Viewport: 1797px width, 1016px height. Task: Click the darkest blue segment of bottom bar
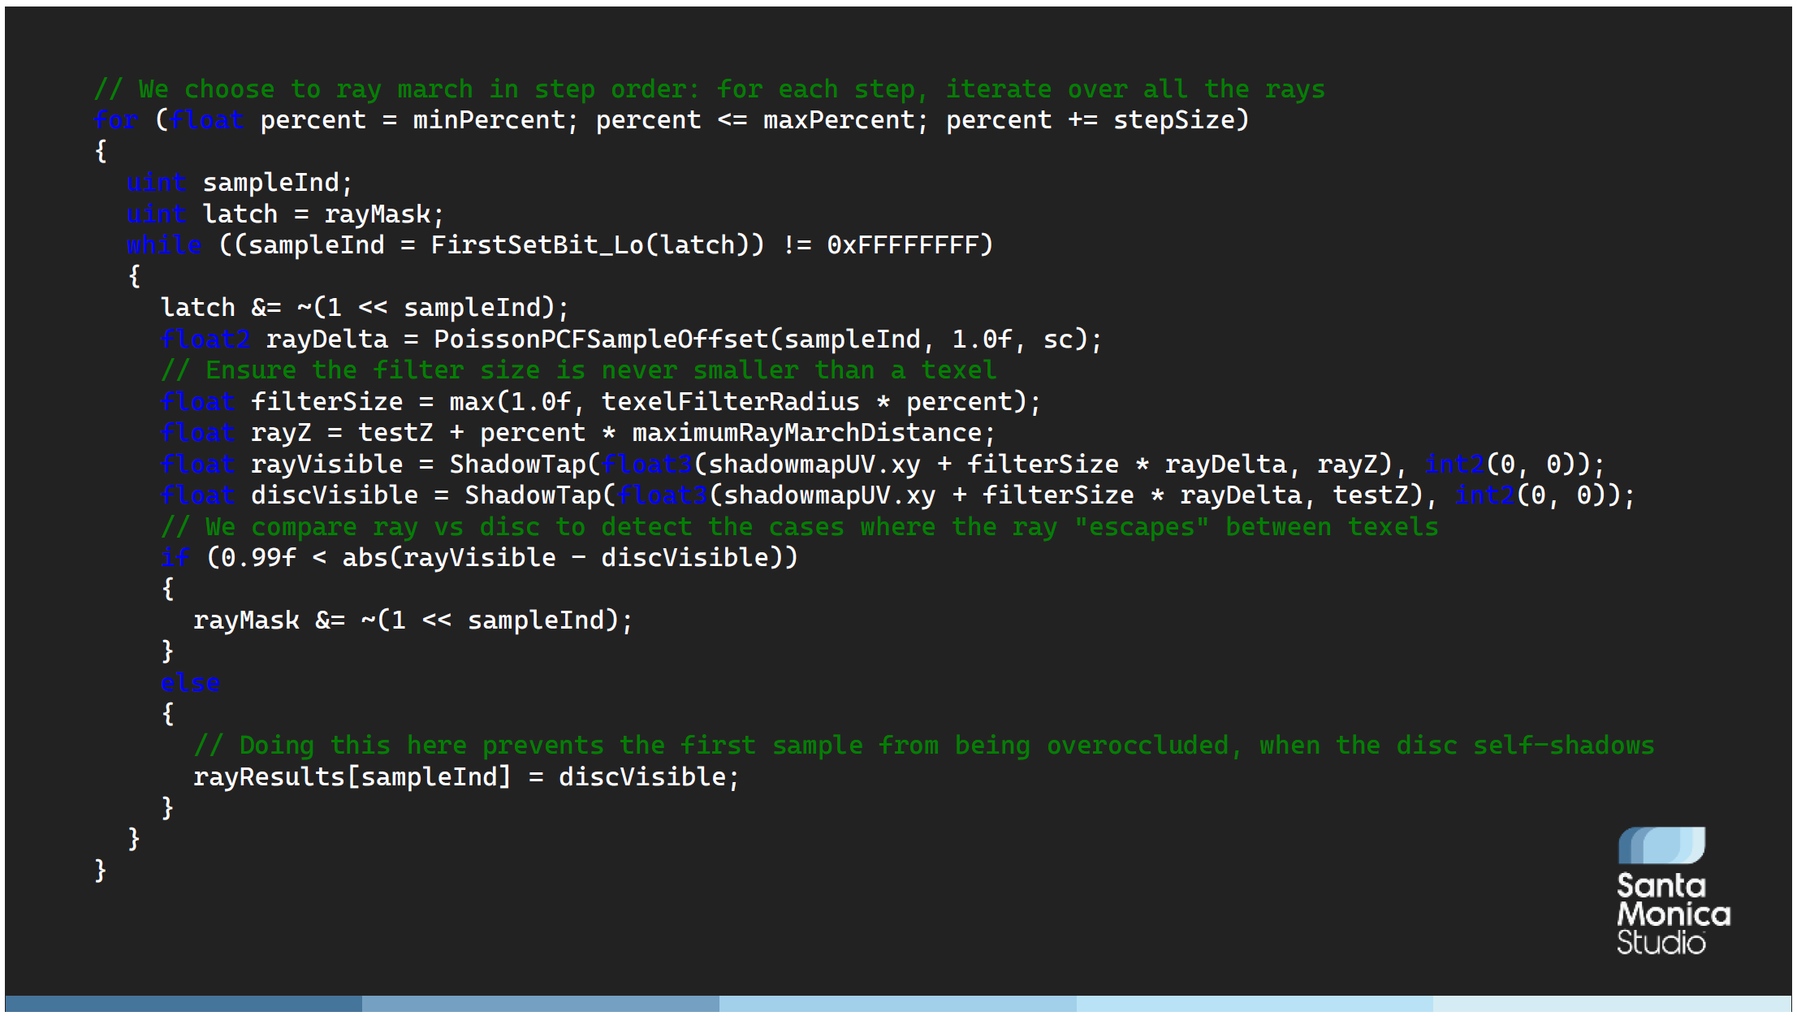point(183,1004)
